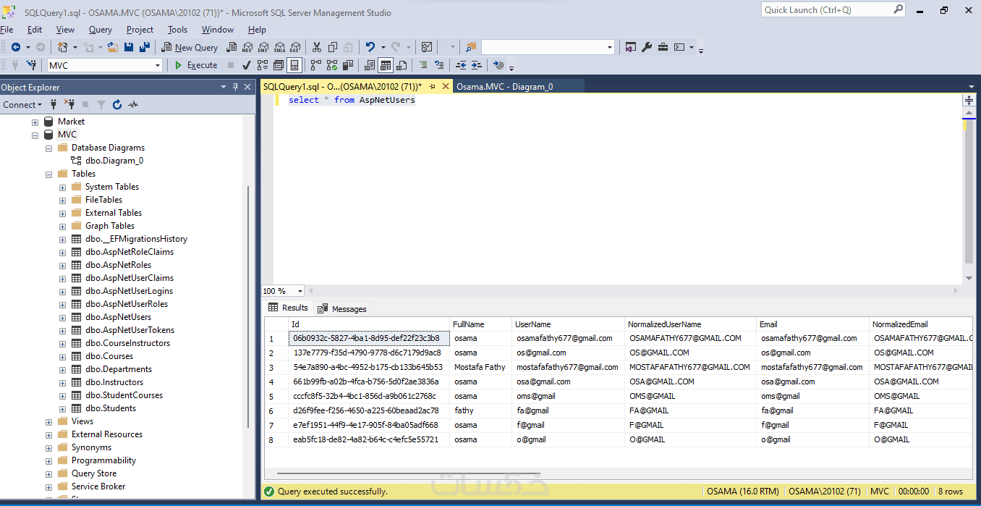
Task: Toggle Results to Grid mode
Action: click(386, 65)
